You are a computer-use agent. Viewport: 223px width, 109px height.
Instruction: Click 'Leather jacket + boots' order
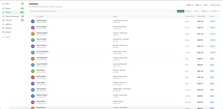120,51
